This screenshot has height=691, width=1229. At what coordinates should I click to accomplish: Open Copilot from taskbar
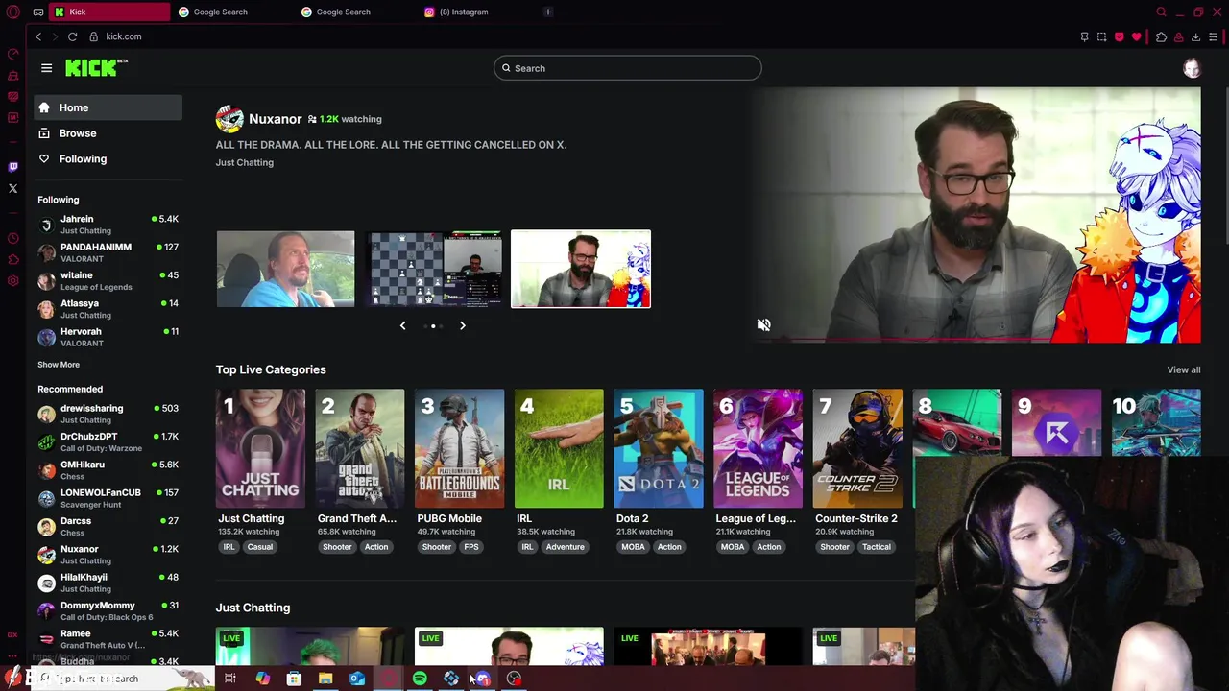(x=262, y=679)
